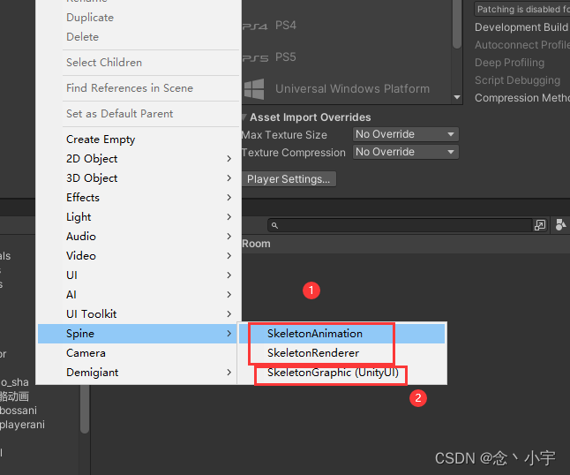Click the platform list scroll-down arrow
Image resolution: width=570 pixels, height=475 pixels.
point(457,97)
